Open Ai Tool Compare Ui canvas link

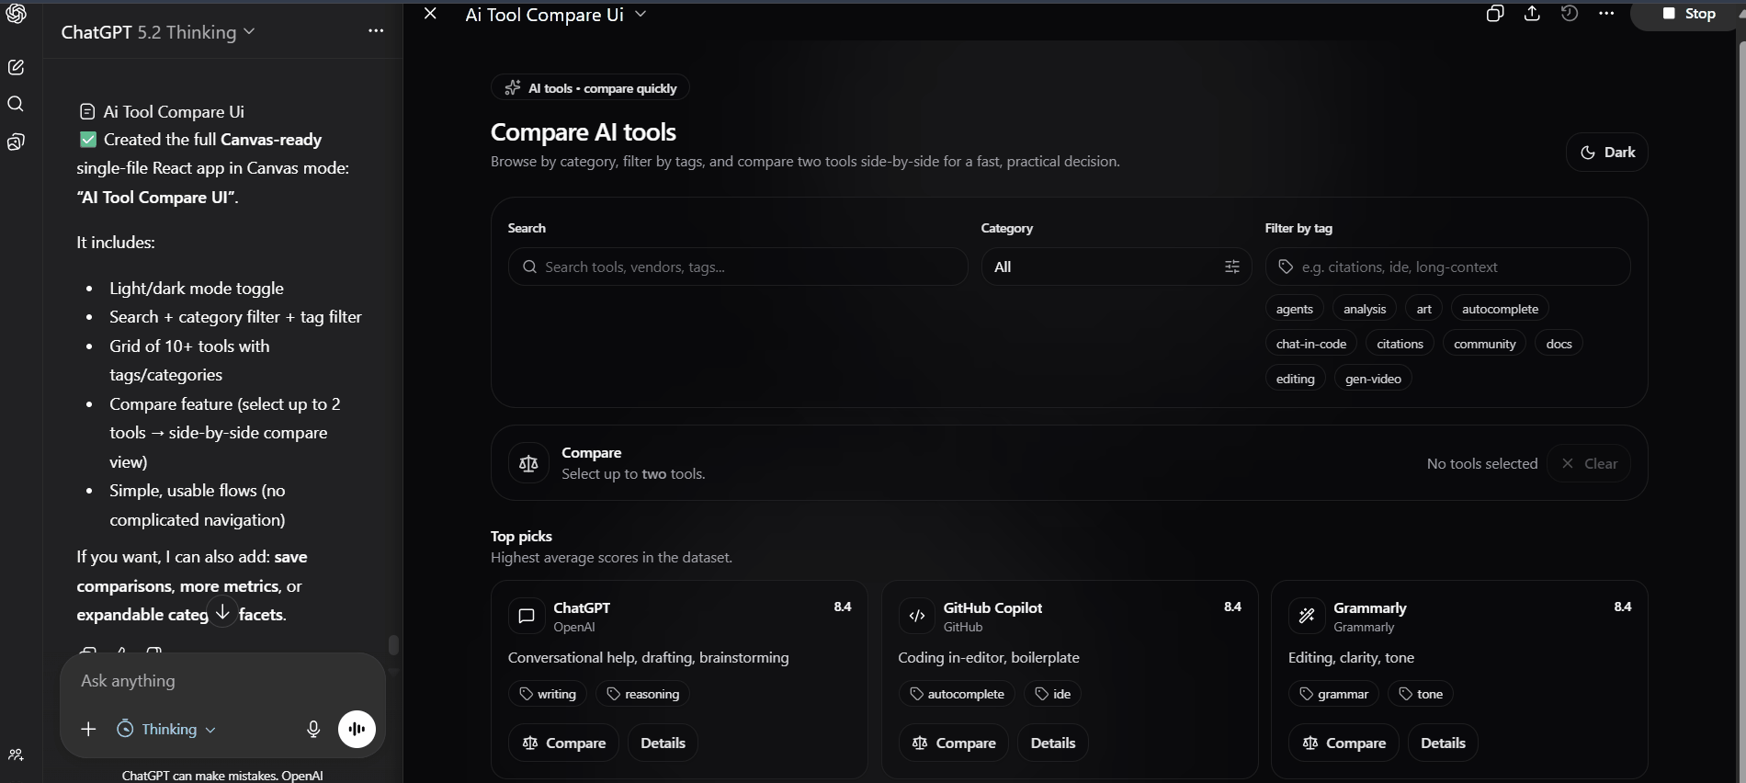[x=163, y=111]
